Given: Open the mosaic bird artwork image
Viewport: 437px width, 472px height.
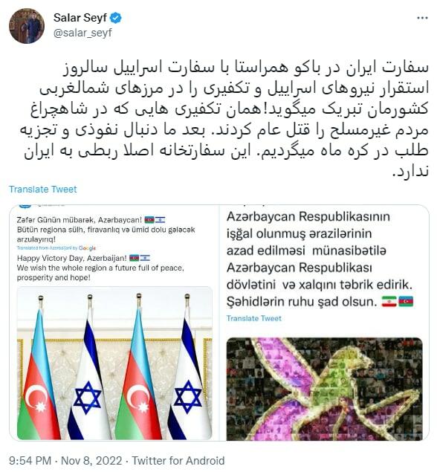Looking at the screenshot, I should [325, 389].
